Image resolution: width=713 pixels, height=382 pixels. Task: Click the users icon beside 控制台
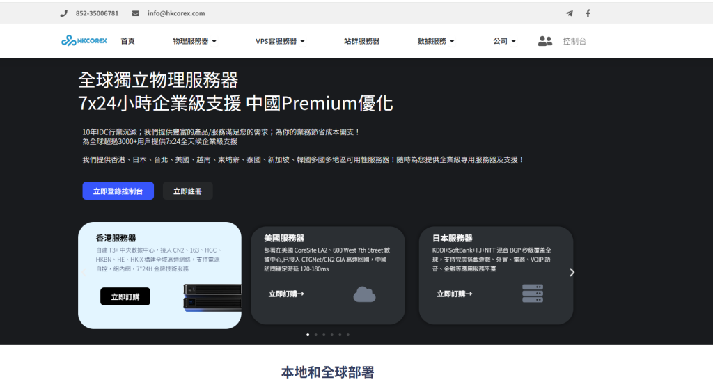(x=544, y=41)
